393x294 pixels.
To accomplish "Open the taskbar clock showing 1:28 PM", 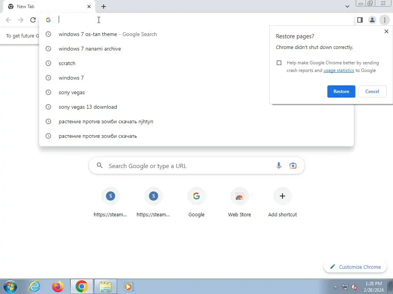I will point(374,287).
